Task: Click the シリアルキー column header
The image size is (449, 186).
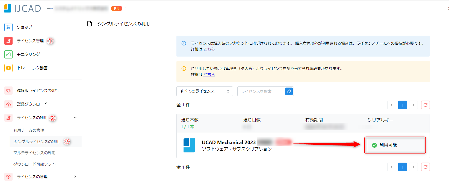Action: [x=380, y=120]
